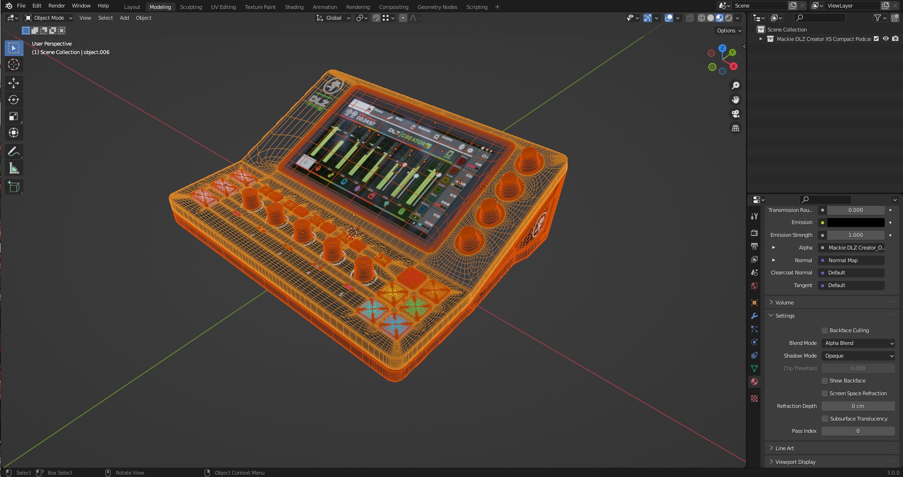The image size is (903, 477).
Task: Open Blend Mode Alpha Blend dropdown
Action: (858, 343)
